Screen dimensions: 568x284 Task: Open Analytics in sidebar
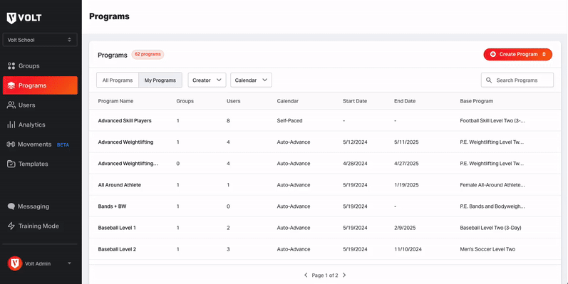click(40, 125)
